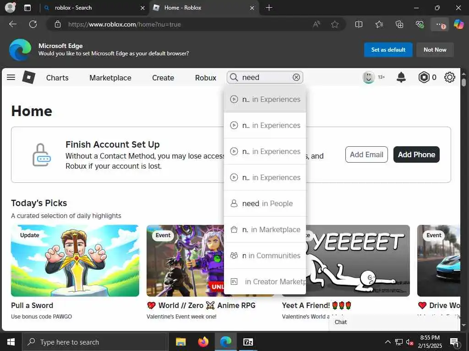Open the notifications bell
Image resolution: width=469 pixels, height=351 pixels.
click(x=401, y=78)
